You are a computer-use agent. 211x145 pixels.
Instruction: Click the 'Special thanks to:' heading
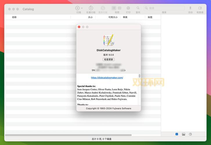pyautogui.click(x=86, y=86)
